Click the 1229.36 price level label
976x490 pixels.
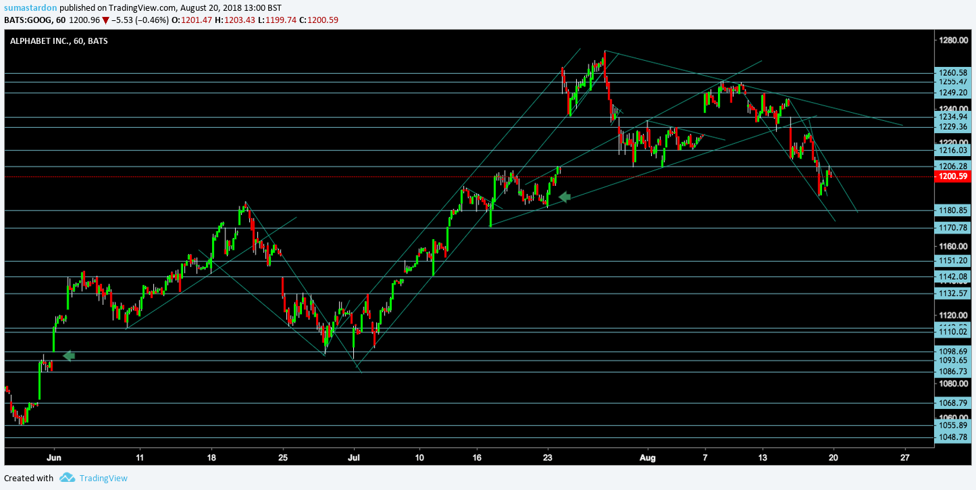pos(953,127)
